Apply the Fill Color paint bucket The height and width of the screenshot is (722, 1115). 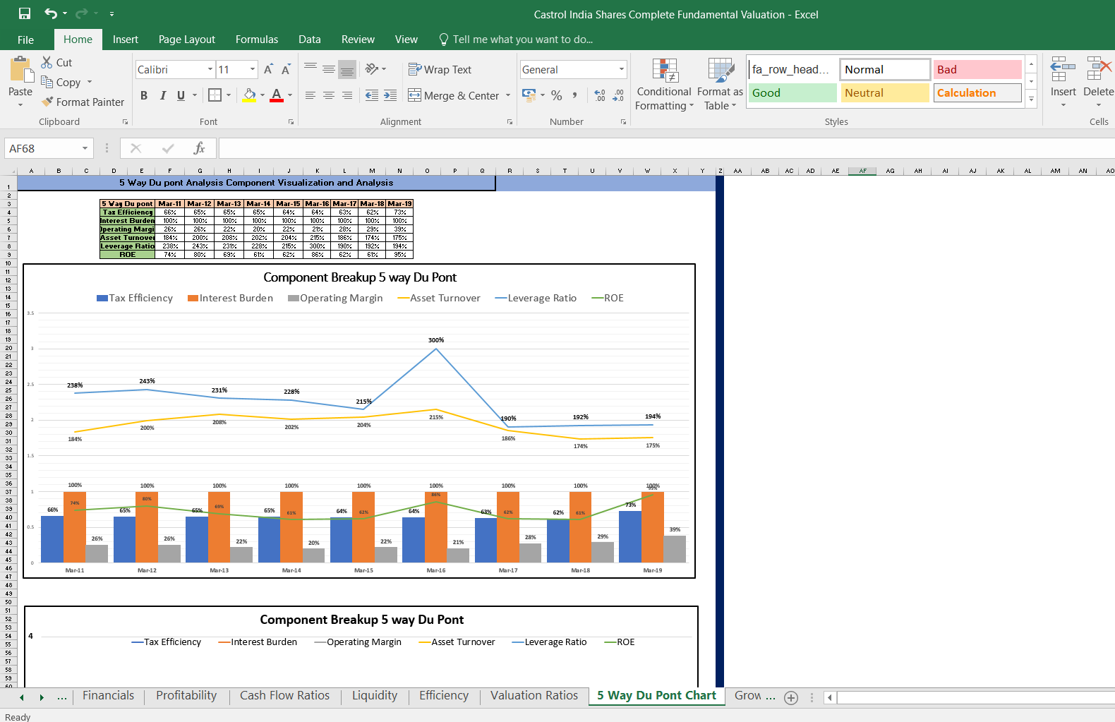point(249,95)
